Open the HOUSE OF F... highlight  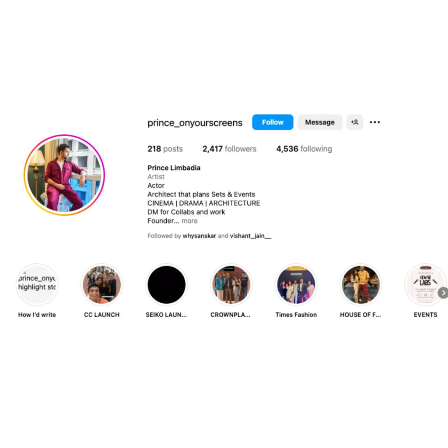361,284
